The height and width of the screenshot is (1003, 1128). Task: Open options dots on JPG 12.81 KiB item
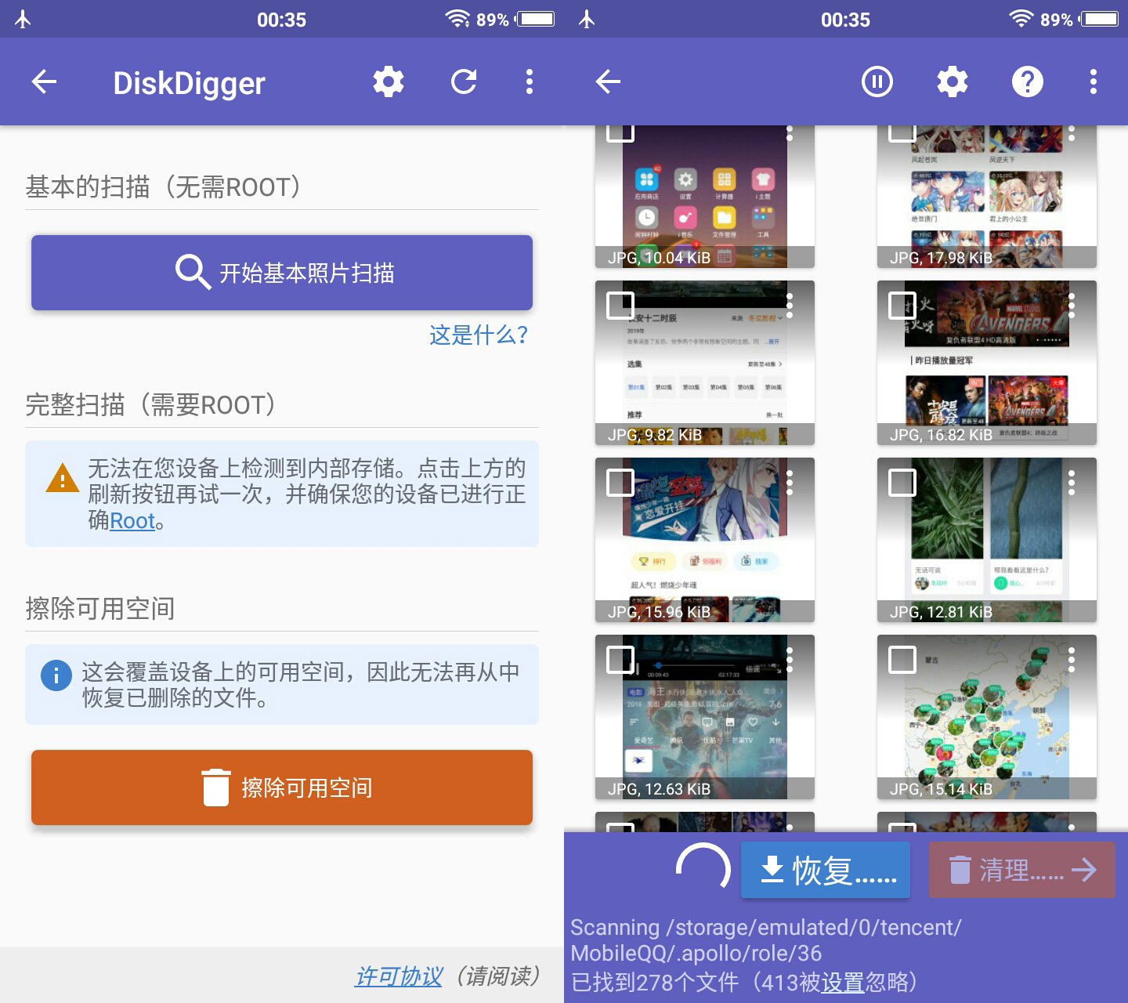tap(1072, 483)
